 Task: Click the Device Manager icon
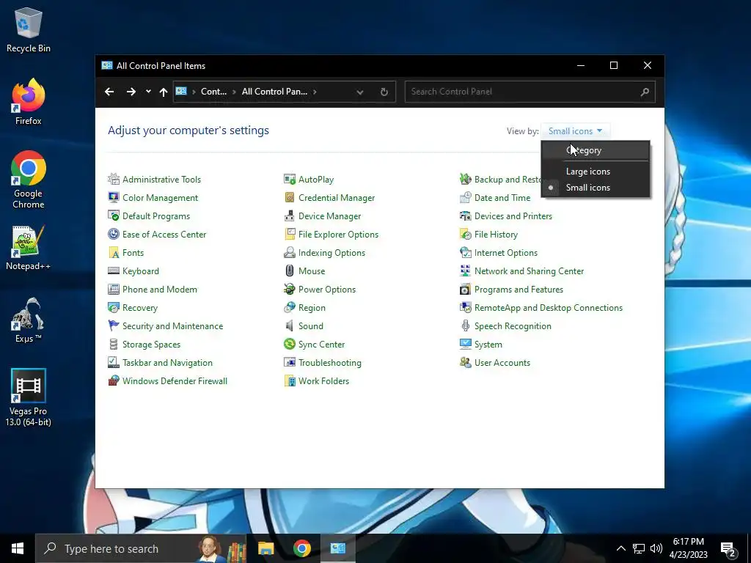(289, 216)
